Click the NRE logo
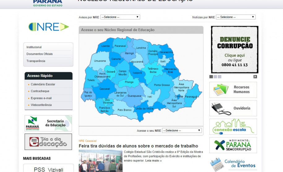This screenshot has height=172, width=283. [49, 27]
